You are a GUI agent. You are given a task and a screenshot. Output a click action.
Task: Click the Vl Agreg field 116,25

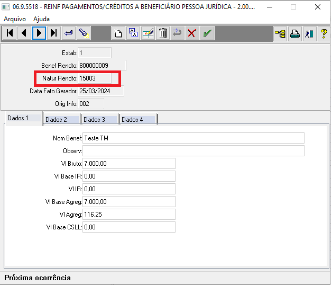pos(129,215)
